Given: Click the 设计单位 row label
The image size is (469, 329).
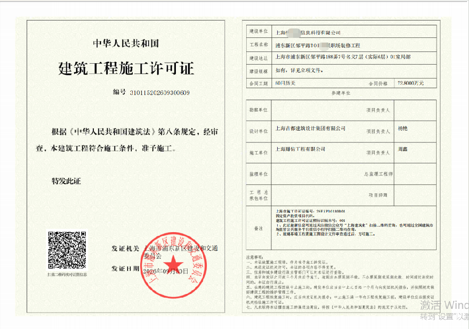Looking at the screenshot, I should pos(258,131).
